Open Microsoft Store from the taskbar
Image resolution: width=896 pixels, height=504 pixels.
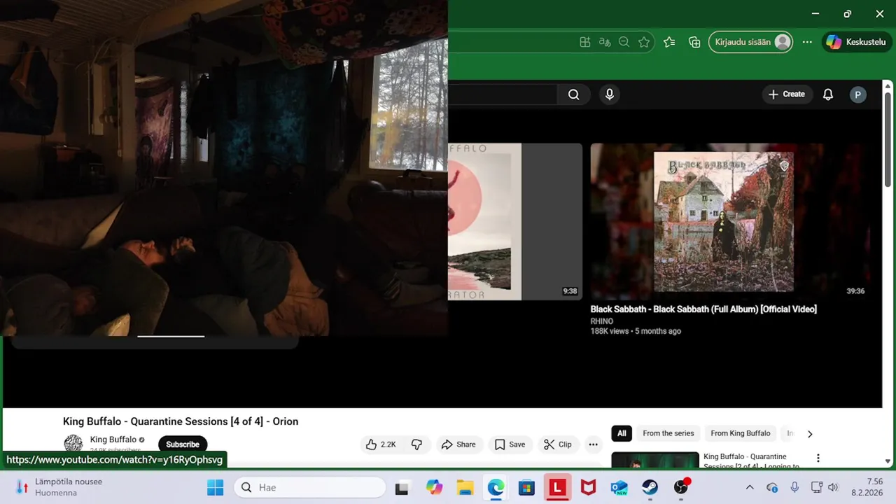526,487
